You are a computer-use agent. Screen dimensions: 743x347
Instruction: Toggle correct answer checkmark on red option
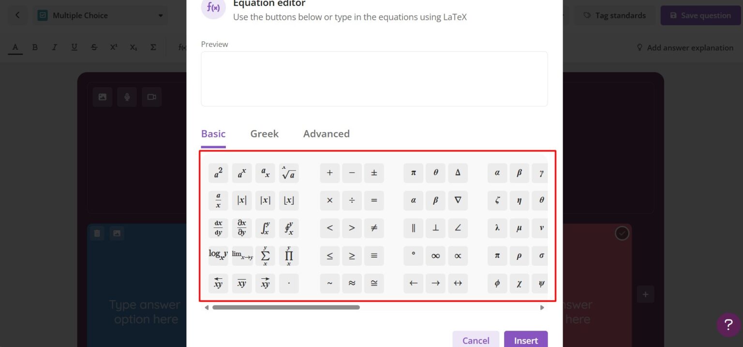coord(622,233)
